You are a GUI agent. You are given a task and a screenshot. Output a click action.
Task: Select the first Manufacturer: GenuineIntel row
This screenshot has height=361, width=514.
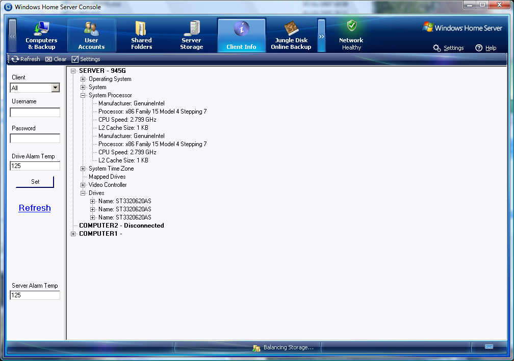(x=132, y=103)
